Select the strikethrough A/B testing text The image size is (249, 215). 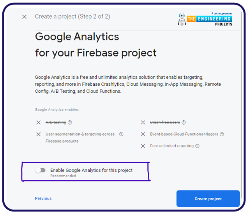[x=56, y=122]
